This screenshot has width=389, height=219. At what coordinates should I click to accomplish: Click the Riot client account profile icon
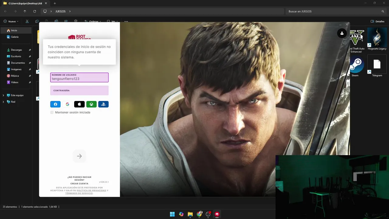click(x=342, y=33)
